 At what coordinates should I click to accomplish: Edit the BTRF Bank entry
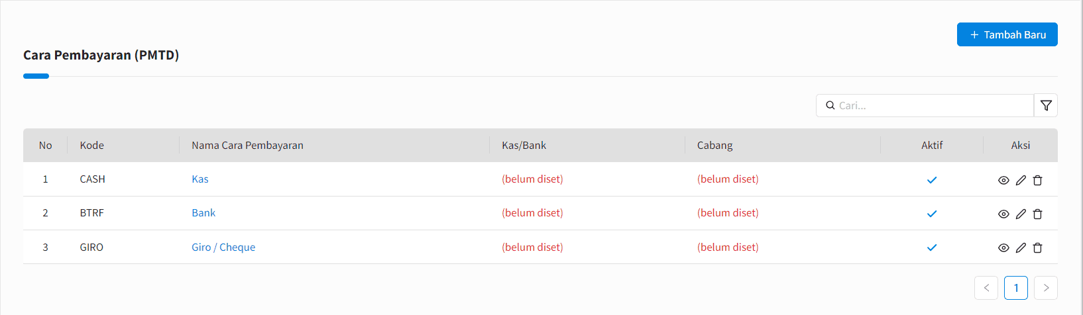[x=1021, y=214]
